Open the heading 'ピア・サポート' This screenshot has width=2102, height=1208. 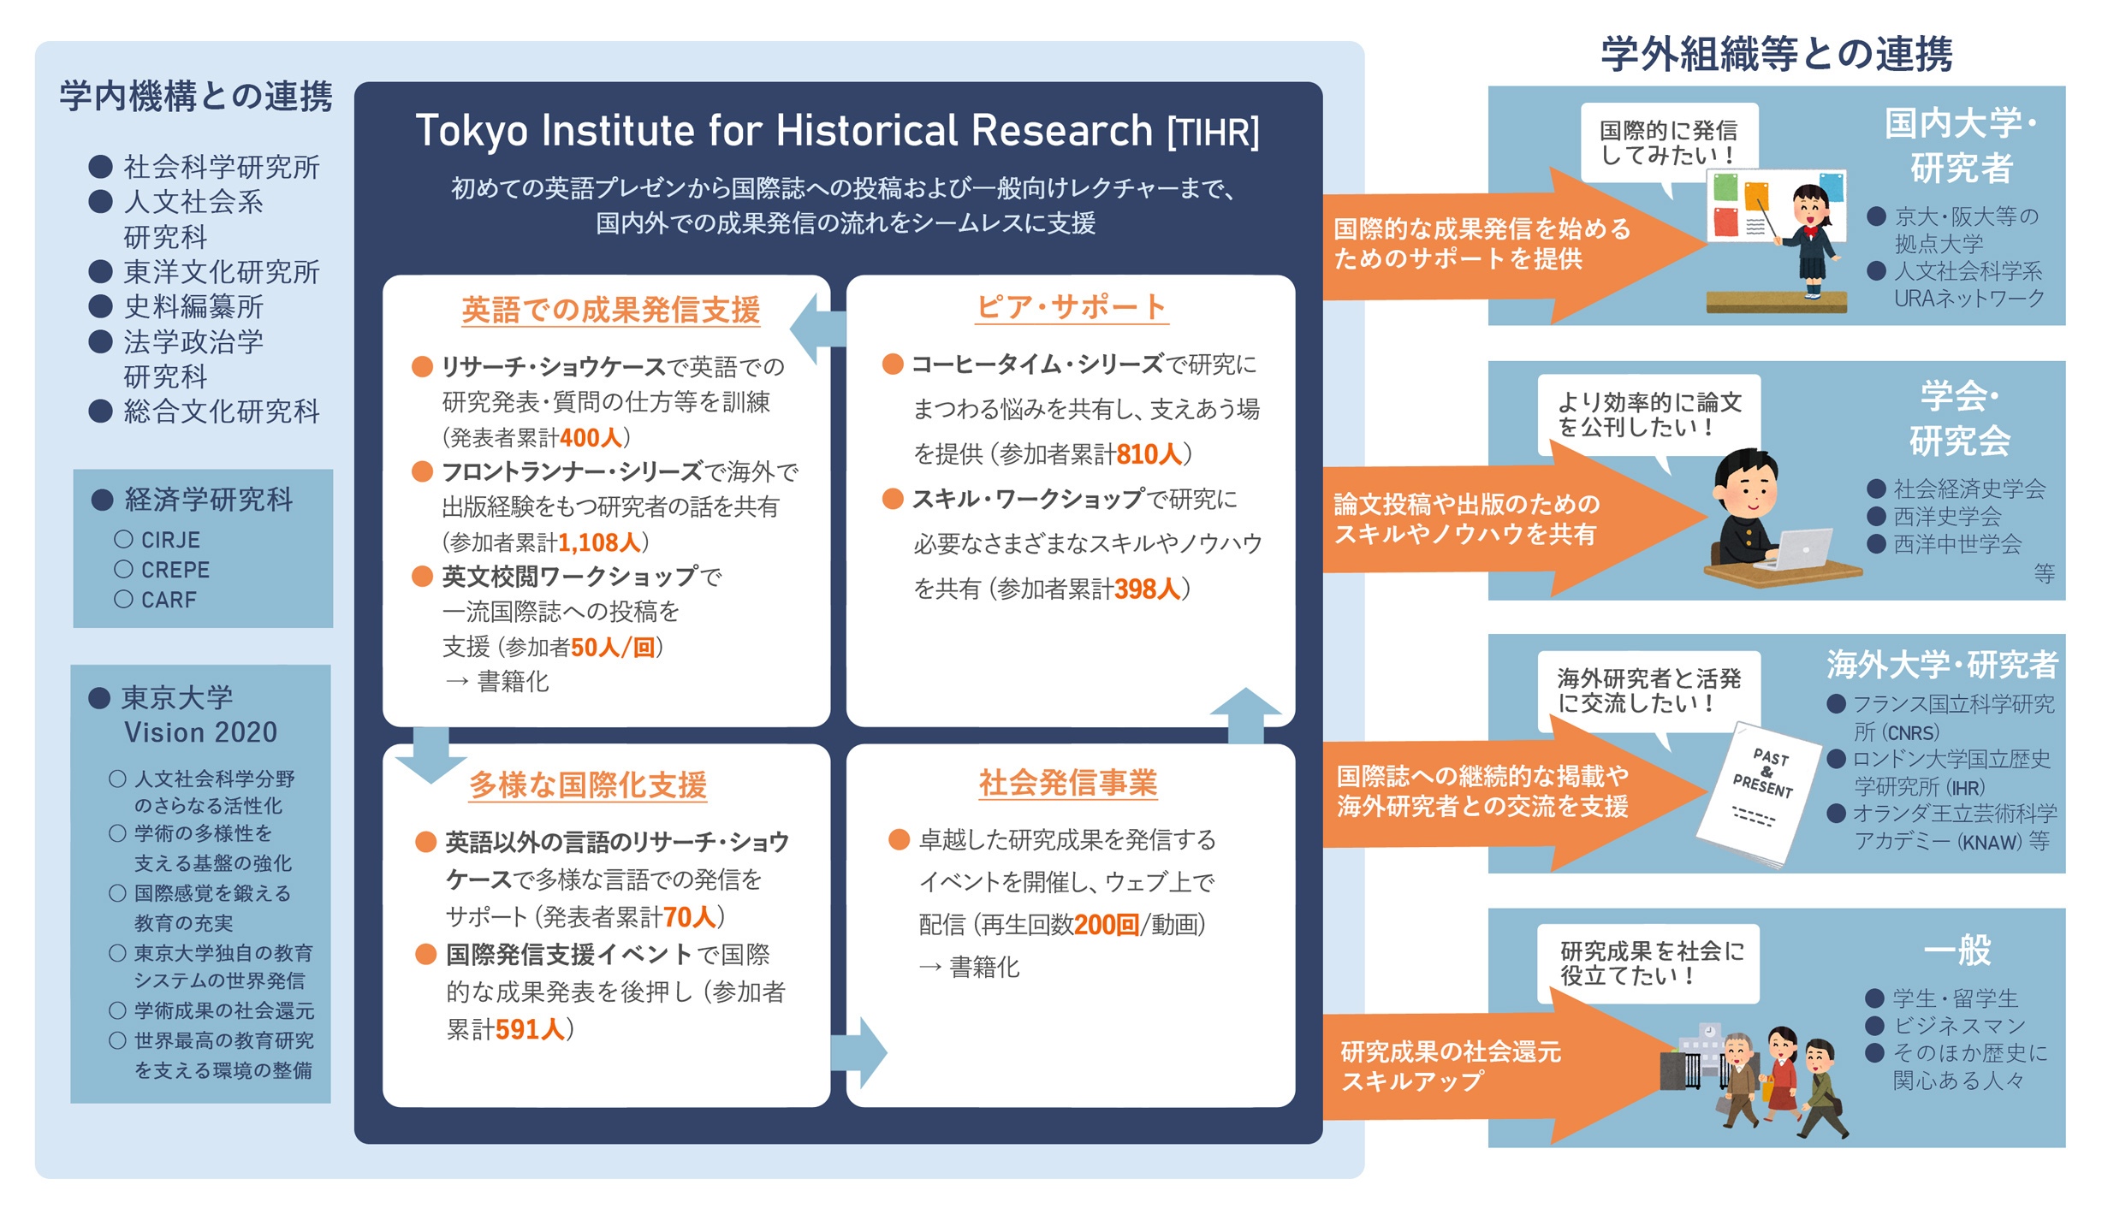[1072, 306]
